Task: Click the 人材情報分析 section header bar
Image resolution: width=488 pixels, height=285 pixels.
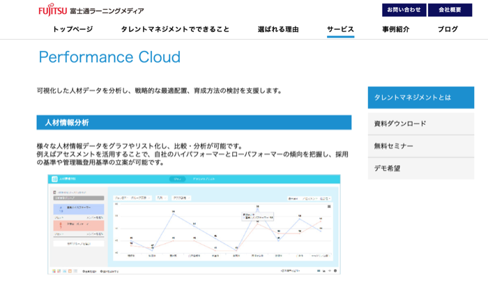Action: (194, 122)
